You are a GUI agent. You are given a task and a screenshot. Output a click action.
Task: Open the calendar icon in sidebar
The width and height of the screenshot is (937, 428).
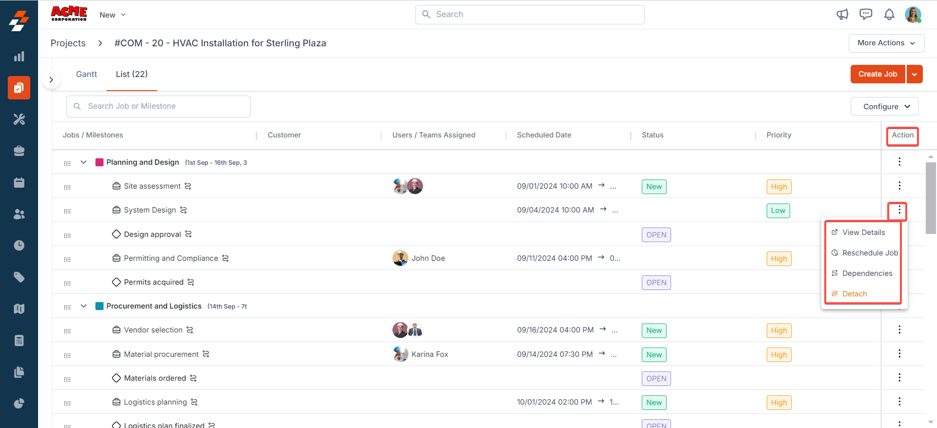(19, 183)
